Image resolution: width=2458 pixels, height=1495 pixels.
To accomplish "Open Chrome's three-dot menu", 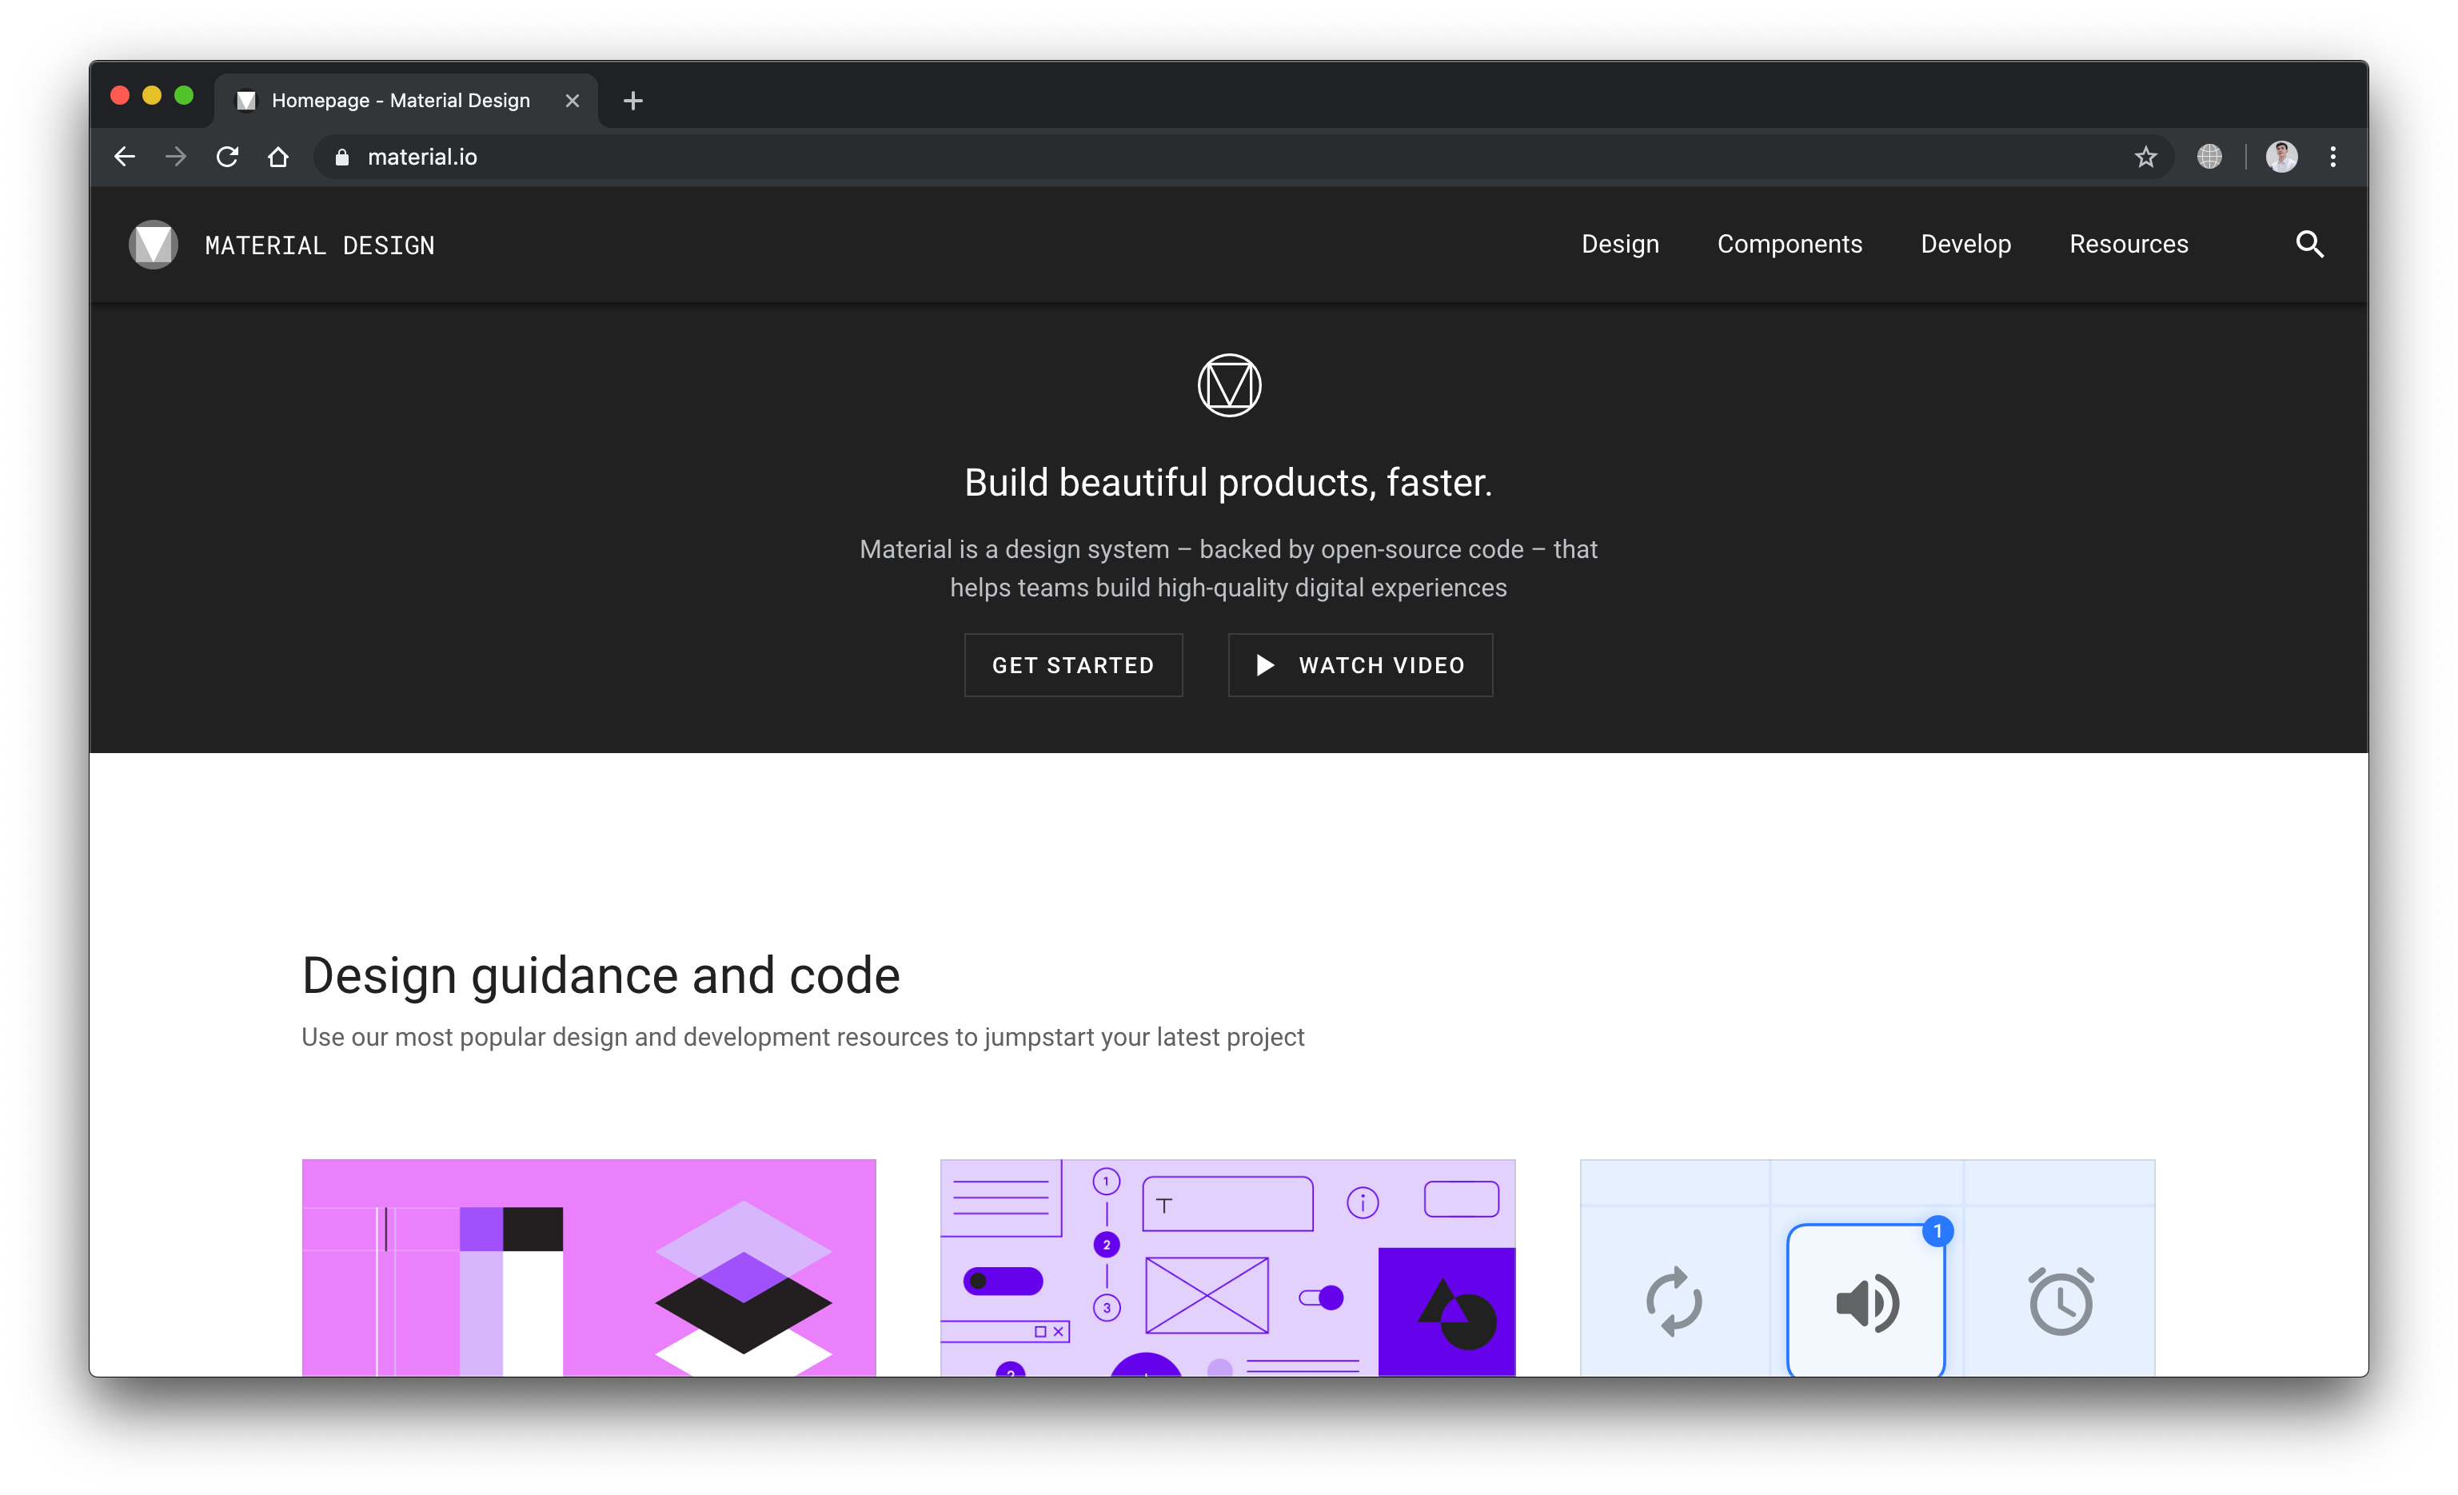I will click(x=2332, y=157).
